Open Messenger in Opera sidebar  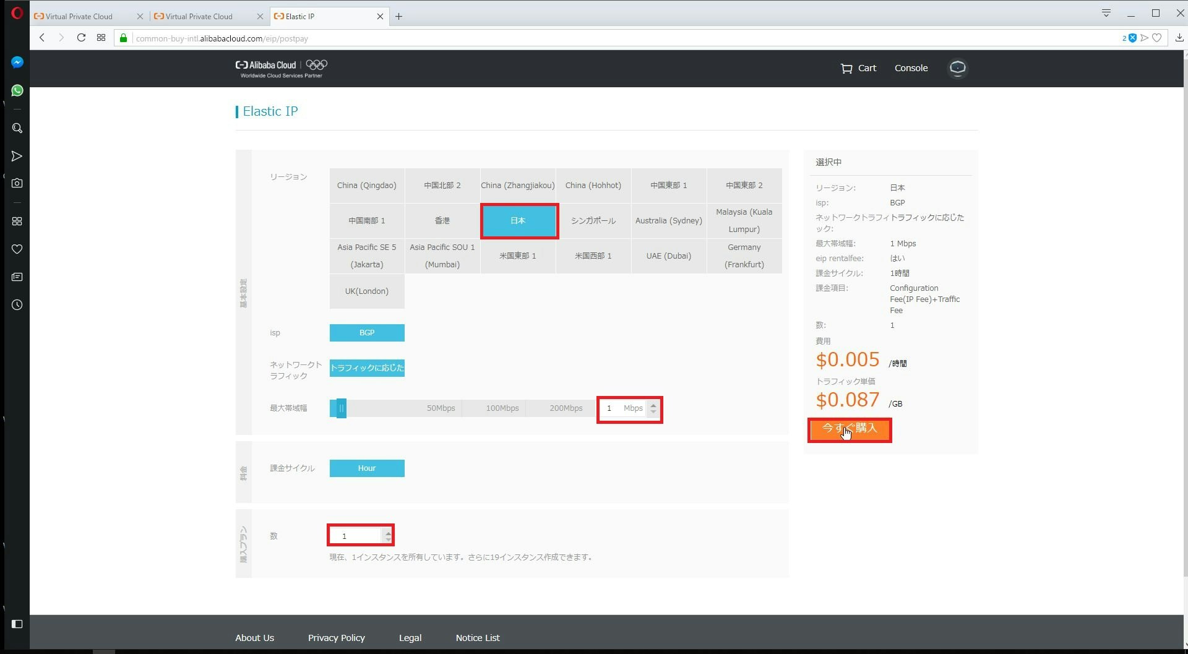tap(17, 62)
